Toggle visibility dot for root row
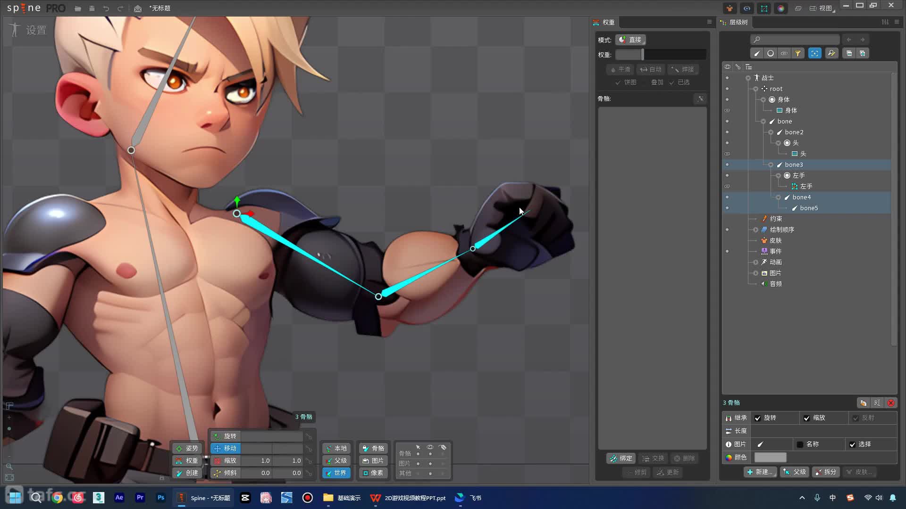Screen dimensions: 906x509 [x=727, y=89]
